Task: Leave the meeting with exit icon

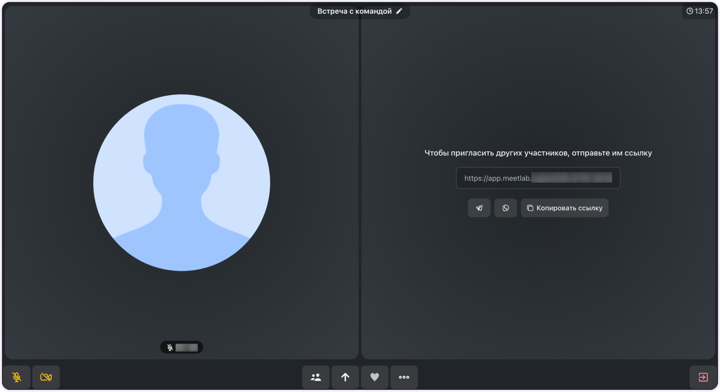Action: click(703, 377)
